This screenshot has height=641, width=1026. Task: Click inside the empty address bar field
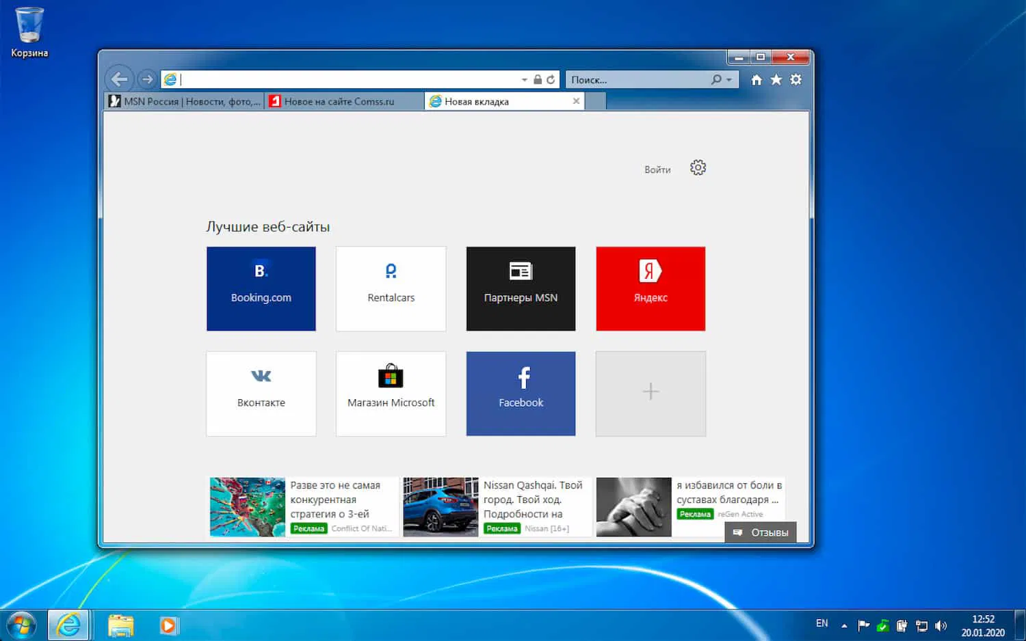pos(308,79)
